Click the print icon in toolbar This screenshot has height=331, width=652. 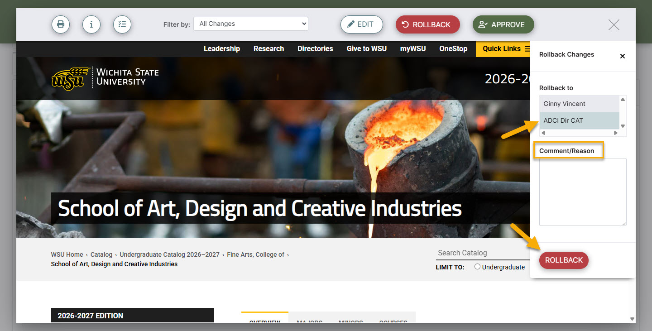[61, 24]
